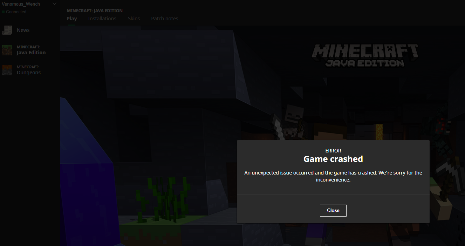Click the Connected status text
465x246 pixels.
(16, 12)
